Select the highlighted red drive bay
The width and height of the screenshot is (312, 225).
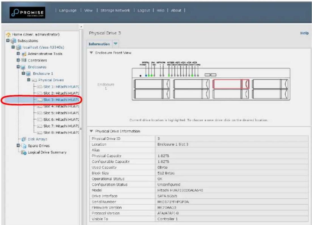click(231, 84)
